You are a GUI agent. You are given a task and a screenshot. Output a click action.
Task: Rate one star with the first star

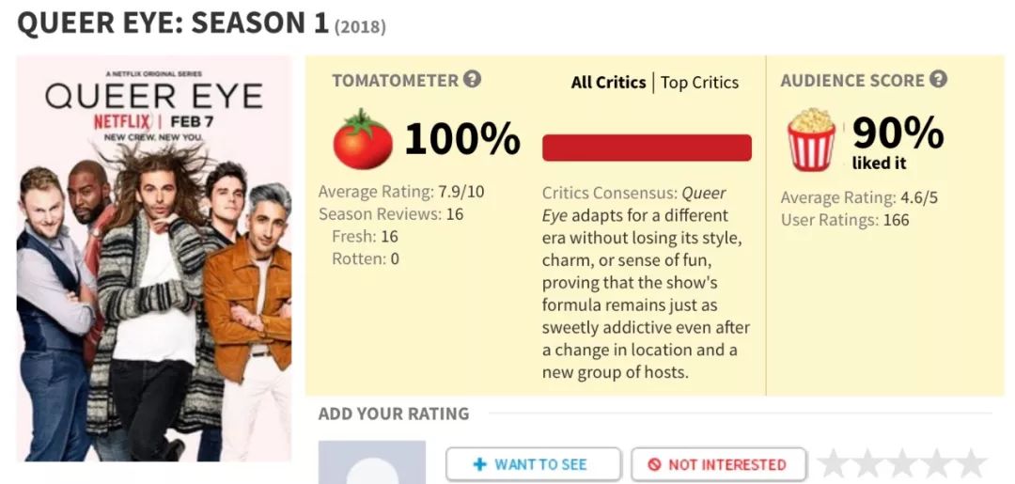(835, 463)
